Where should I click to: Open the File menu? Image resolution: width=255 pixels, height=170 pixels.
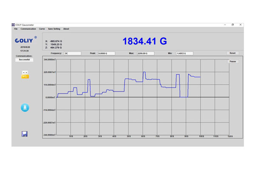pos(16,29)
